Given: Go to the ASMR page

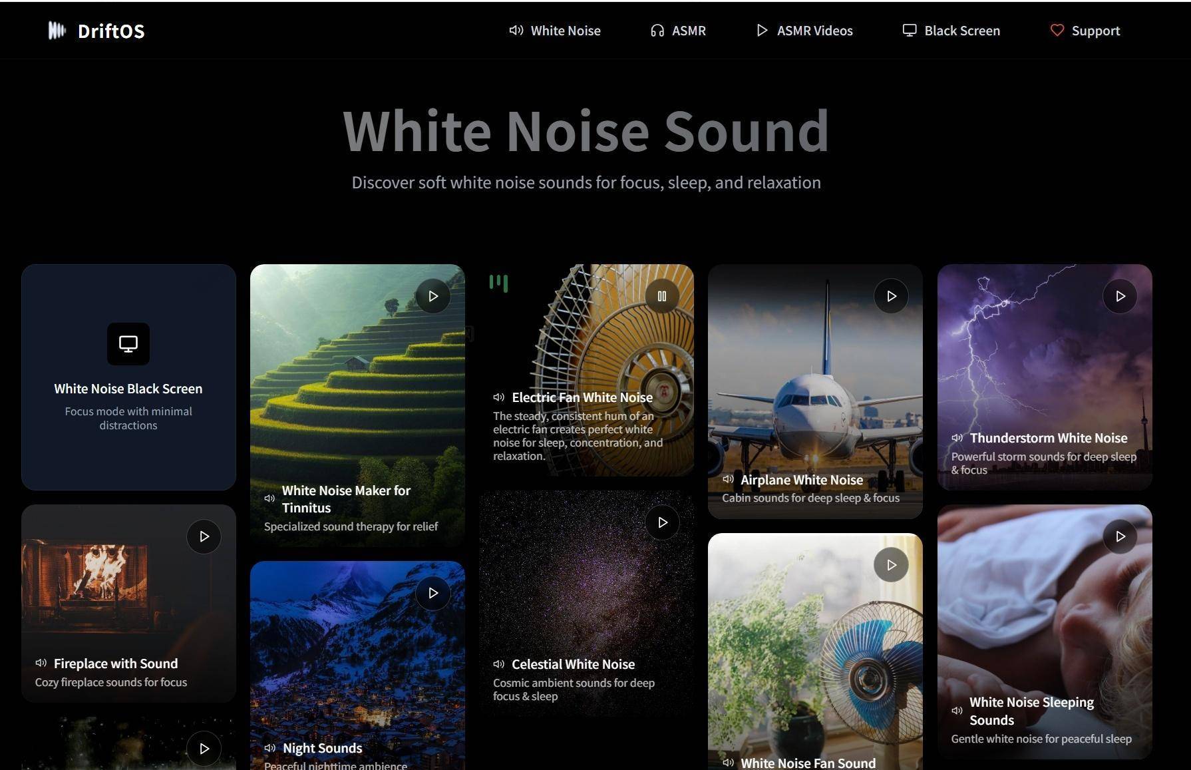Looking at the screenshot, I should coord(678,31).
